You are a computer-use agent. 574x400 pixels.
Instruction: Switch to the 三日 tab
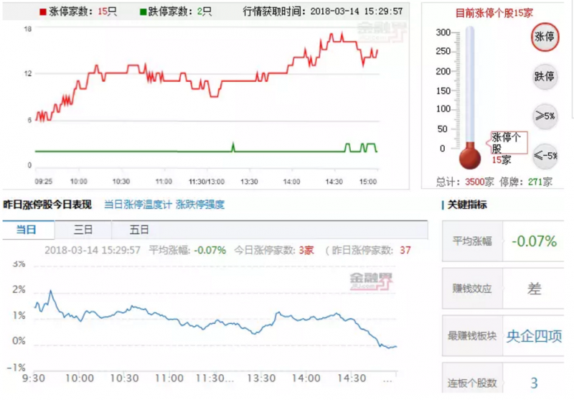83,230
